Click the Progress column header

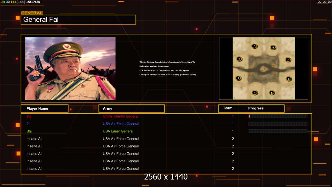tap(256, 108)
